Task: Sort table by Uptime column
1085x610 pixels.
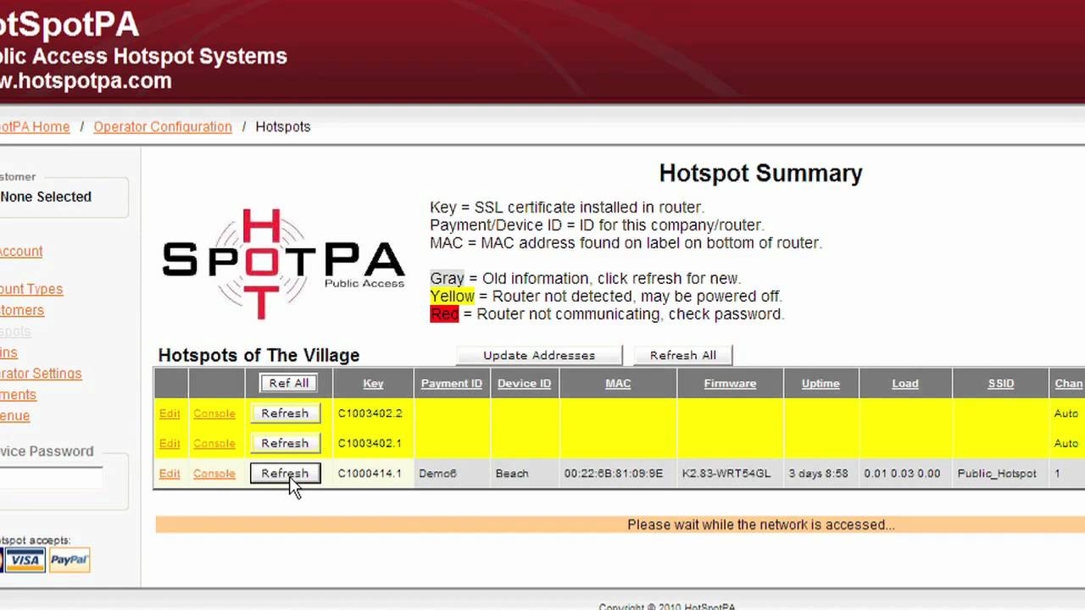Action: click(821, 383)
